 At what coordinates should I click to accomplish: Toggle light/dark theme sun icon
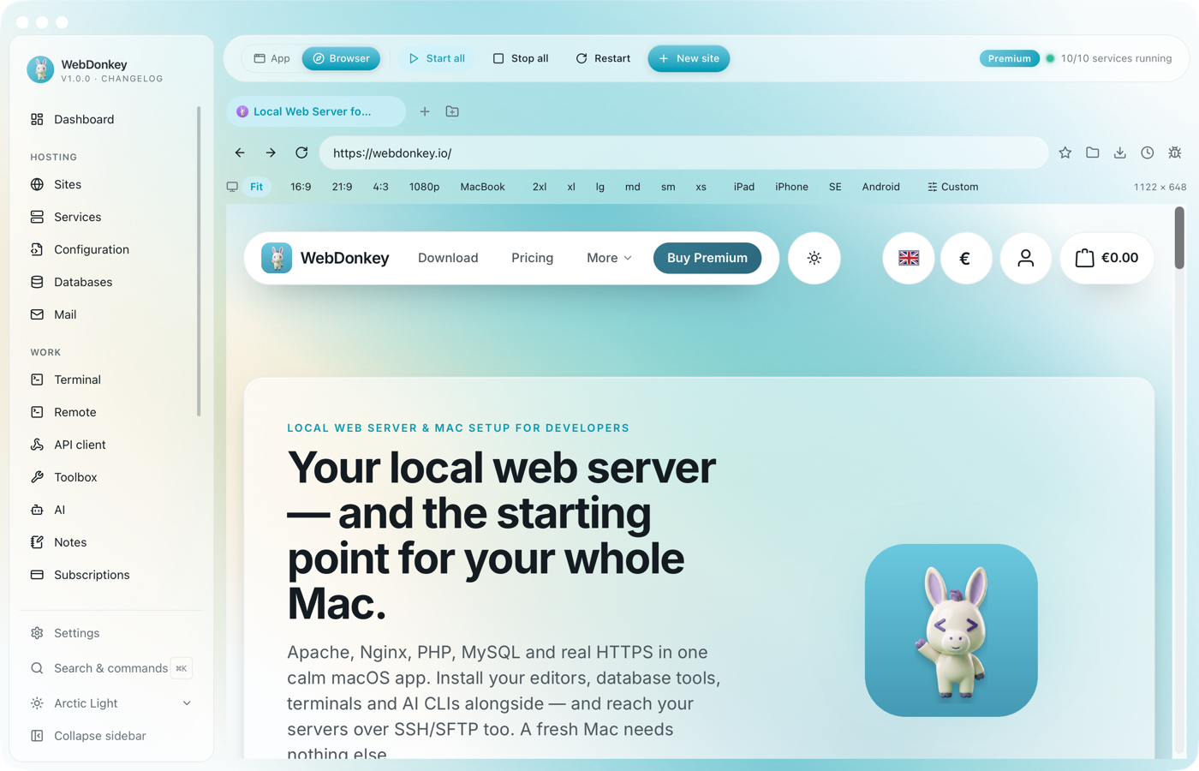click(814, 258)
